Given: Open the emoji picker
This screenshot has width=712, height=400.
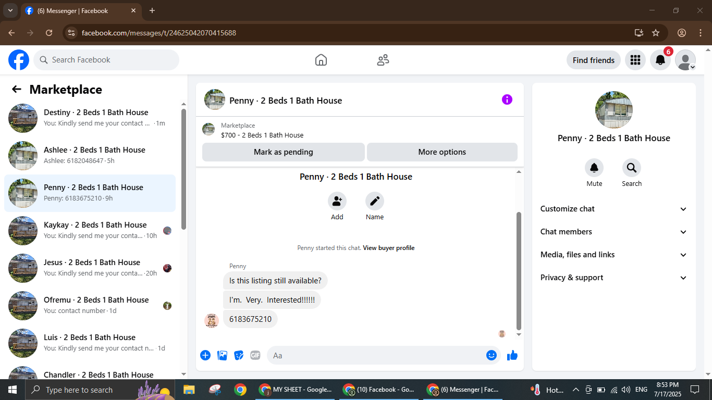Looking at the screenshot, I should click(x=492, y=355).
